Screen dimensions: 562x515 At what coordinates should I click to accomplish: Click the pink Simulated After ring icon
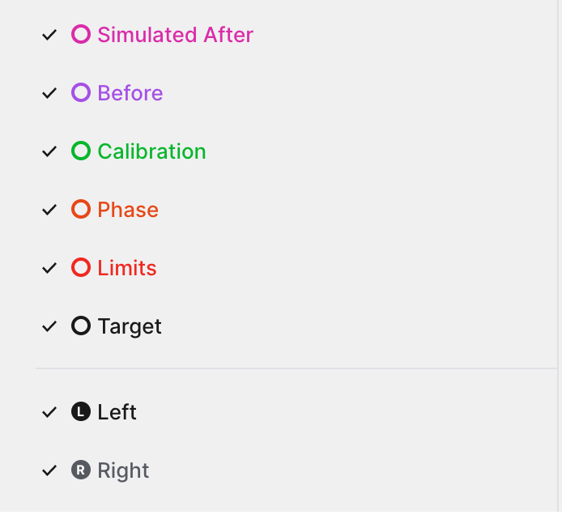(x=81, y=34)
